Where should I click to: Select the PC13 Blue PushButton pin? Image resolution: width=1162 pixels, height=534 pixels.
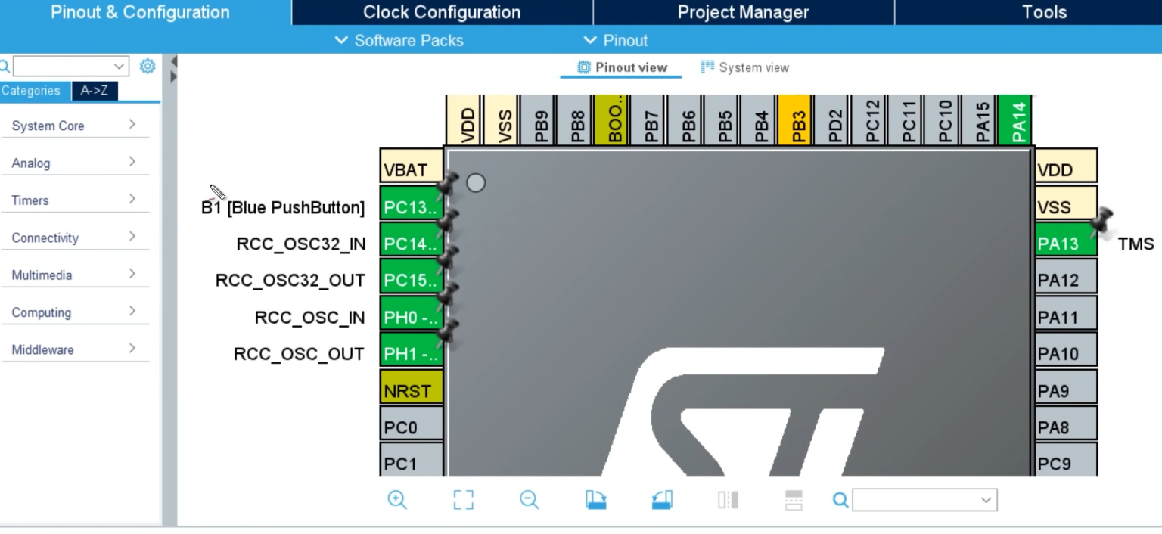411,207
